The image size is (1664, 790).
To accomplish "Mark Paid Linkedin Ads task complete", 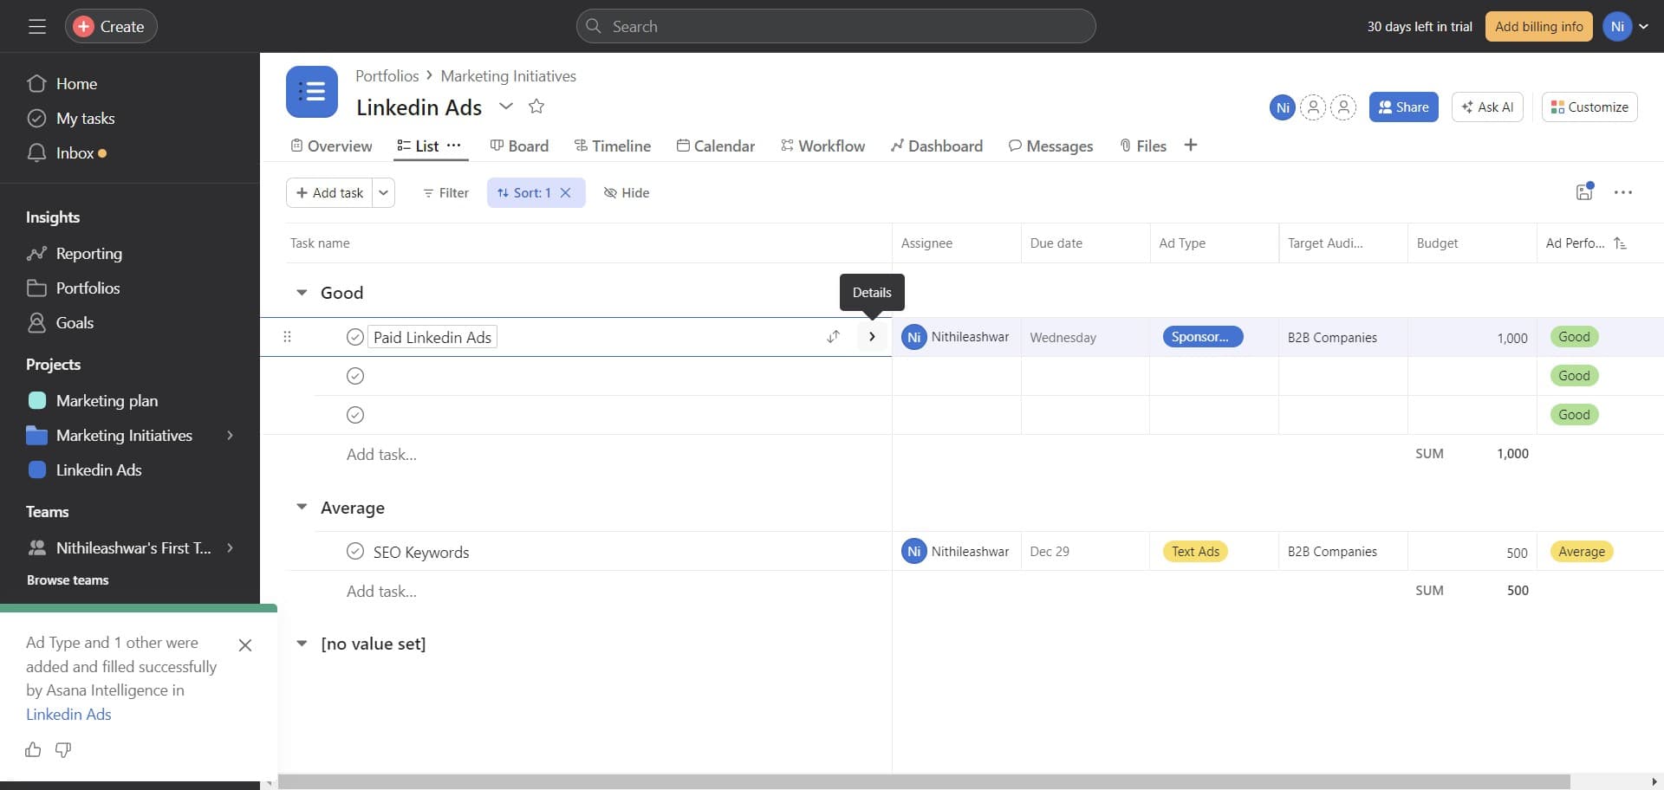I will 354,336.
